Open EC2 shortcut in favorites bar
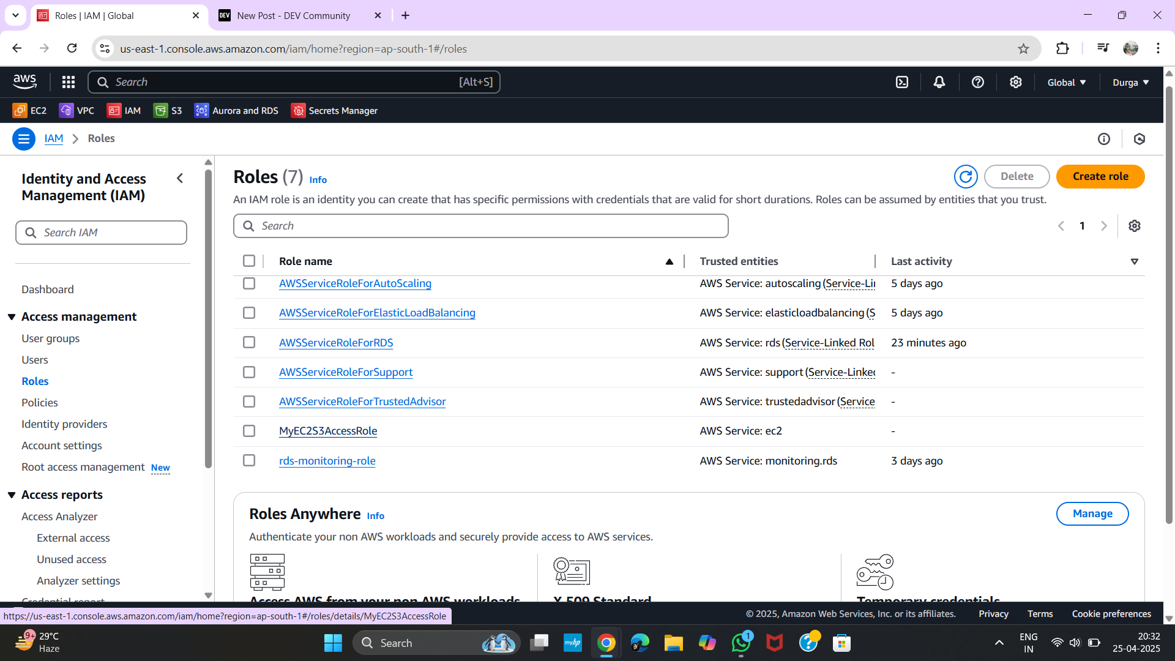 point(30,111)
